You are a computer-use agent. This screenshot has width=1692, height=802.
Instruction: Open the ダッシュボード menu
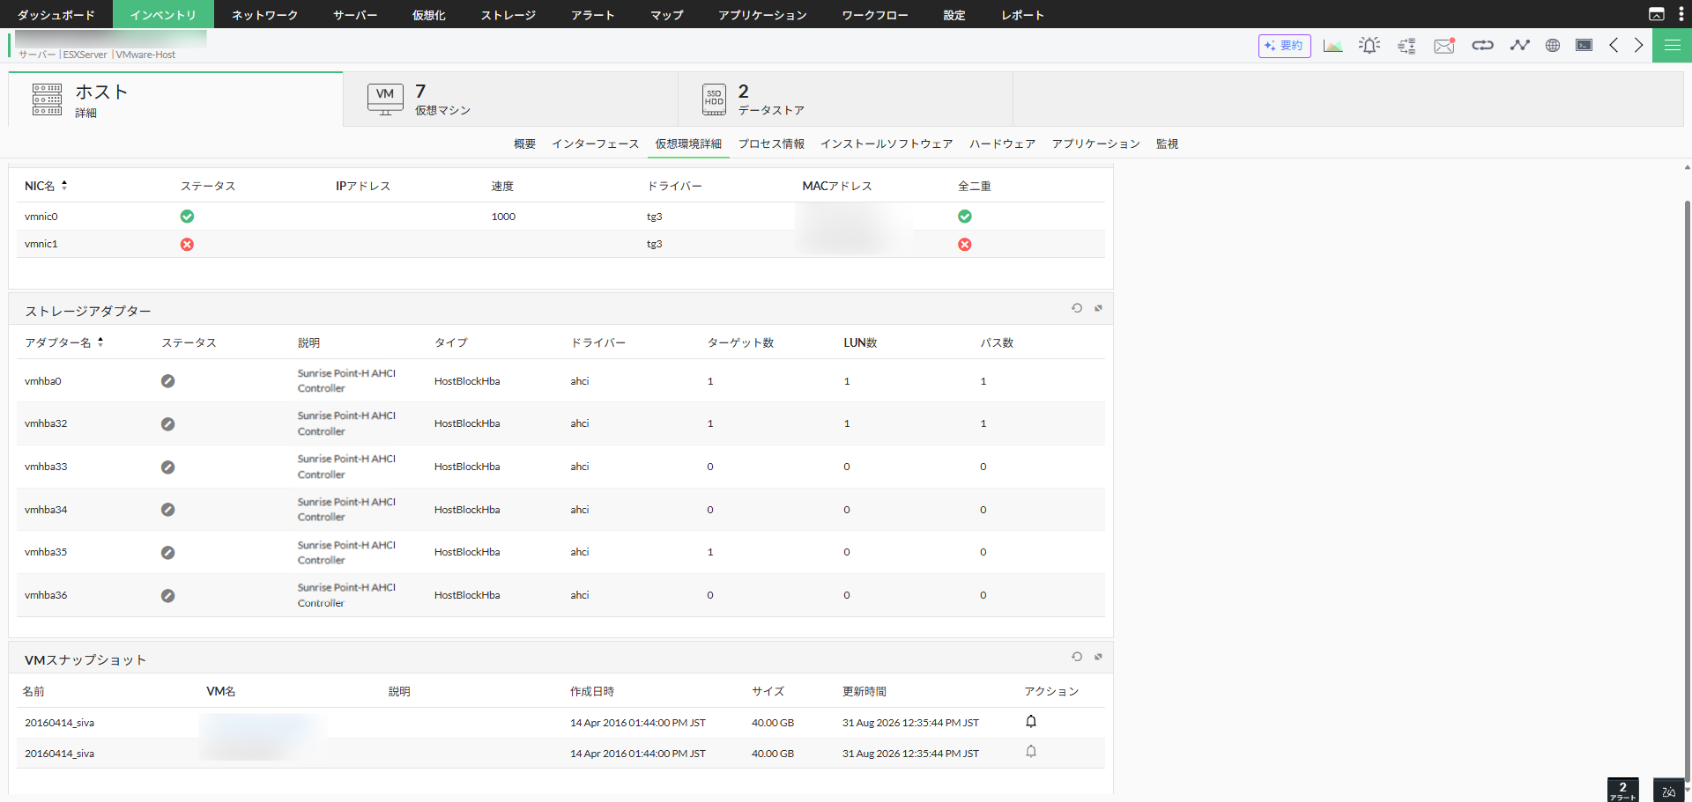(x=56, y=15)
